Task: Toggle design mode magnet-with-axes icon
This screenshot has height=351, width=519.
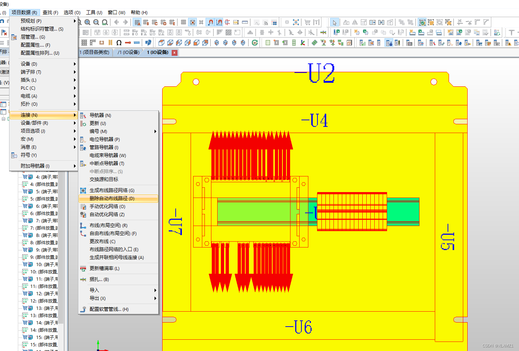Action: tap(219, 22)
